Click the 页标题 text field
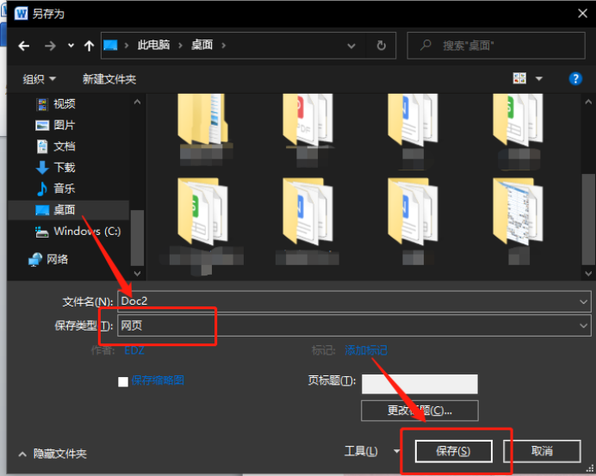Image resolution: width=596 pixels, height=476 pixels. click(419, 384)
